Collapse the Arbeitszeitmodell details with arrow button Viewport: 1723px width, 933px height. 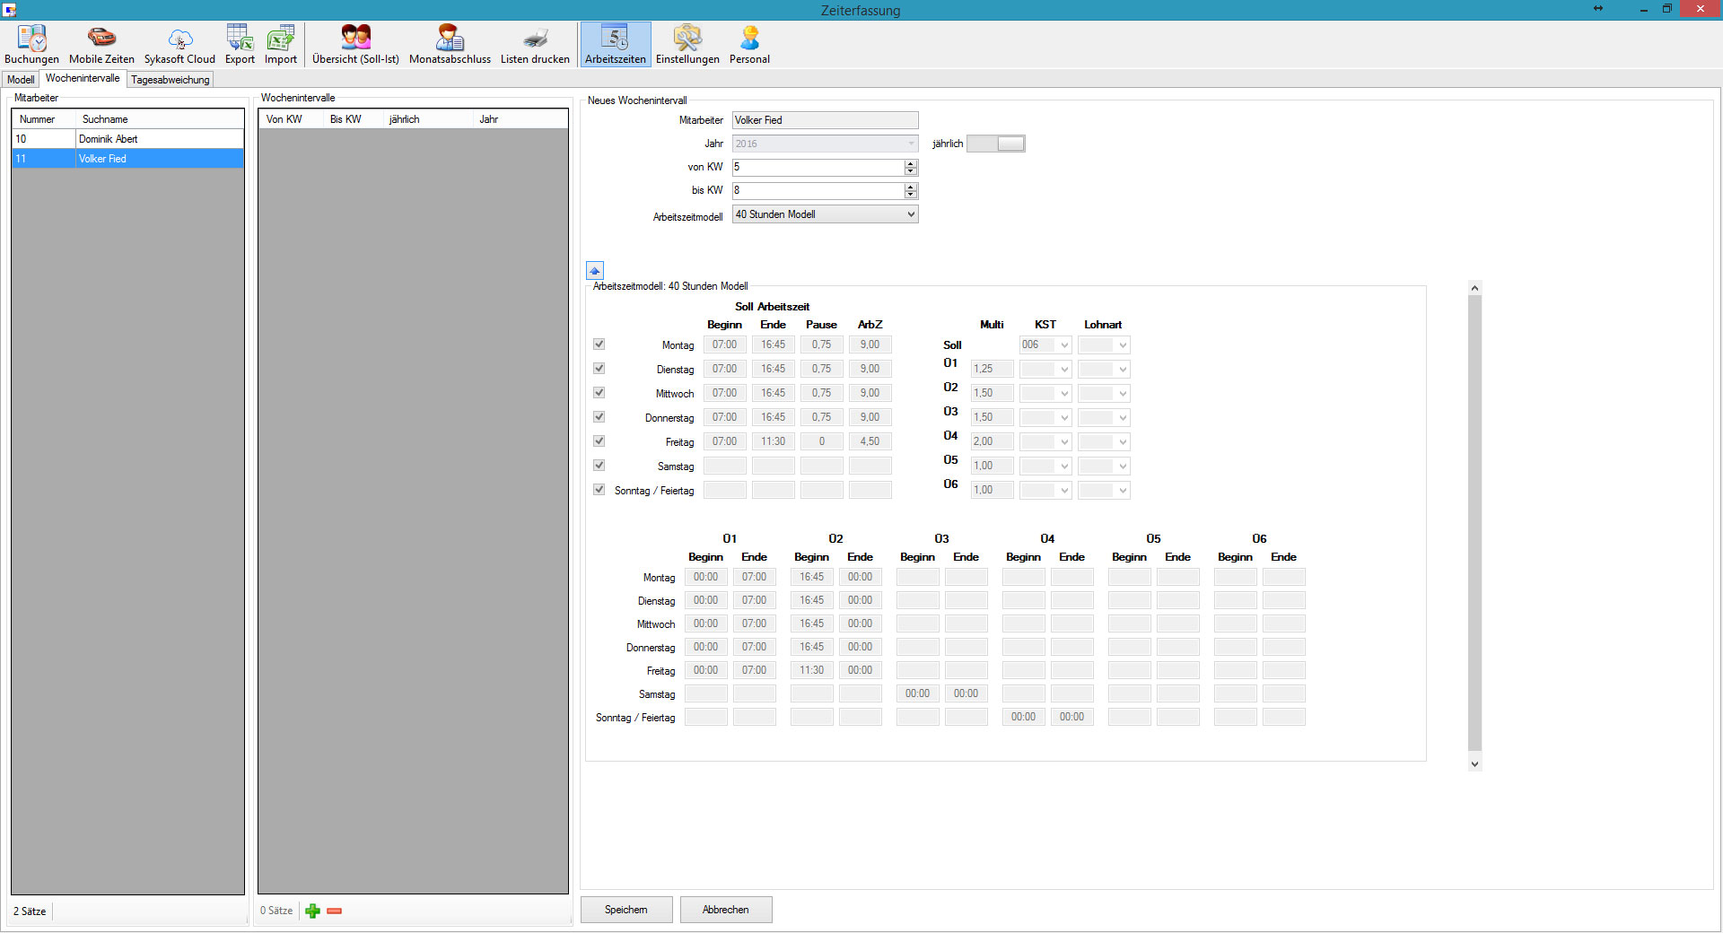[595, 271]
